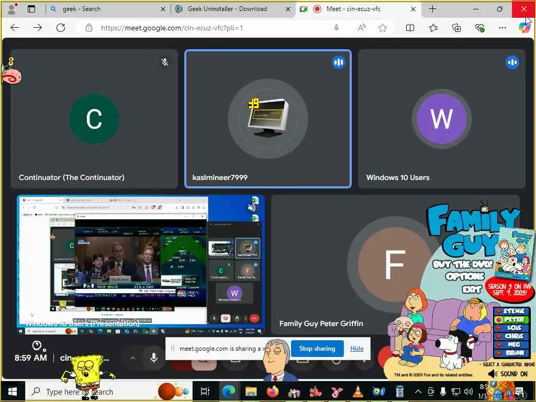Image resolution: width=536 pixels, height=402 pixels.
Task: Click Continuator's muted microphone indicator
Action: coord(165,62)
